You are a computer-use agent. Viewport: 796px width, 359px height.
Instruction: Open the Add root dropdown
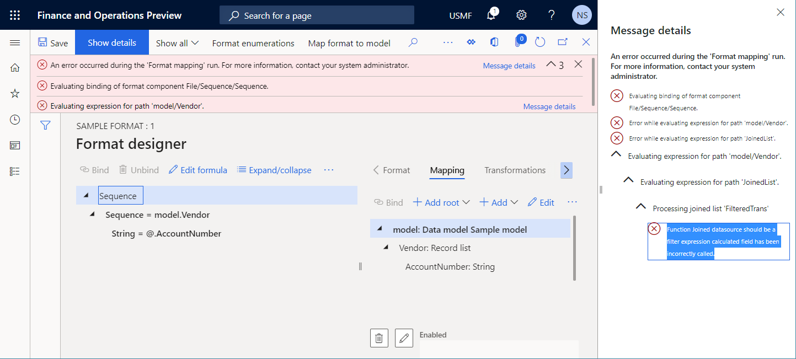441,202
